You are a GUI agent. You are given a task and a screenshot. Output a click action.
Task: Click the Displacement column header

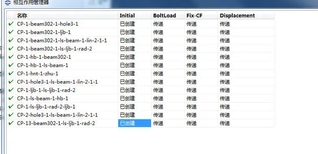[x=246, y=15]
